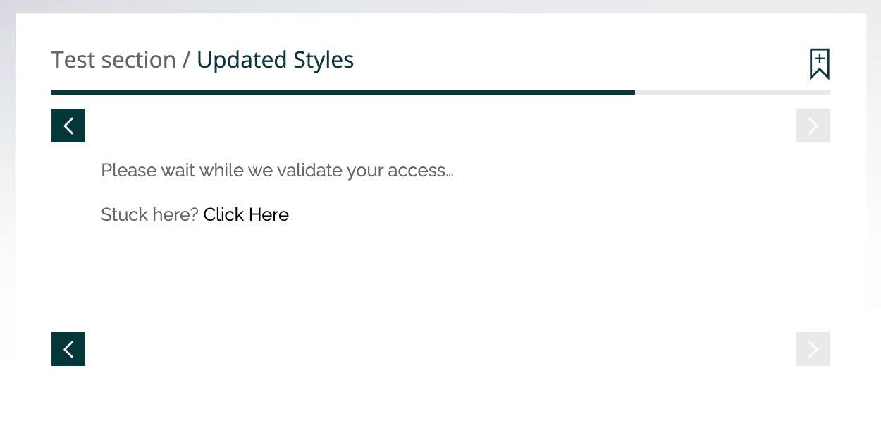Click the slash separator in the breadcrumb
The width and height of the screenshot is (881, 426).
186,60
